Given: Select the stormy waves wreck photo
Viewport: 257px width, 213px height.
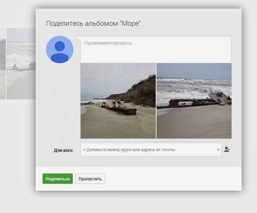Looking at the screenshot, I should point(194,101).
